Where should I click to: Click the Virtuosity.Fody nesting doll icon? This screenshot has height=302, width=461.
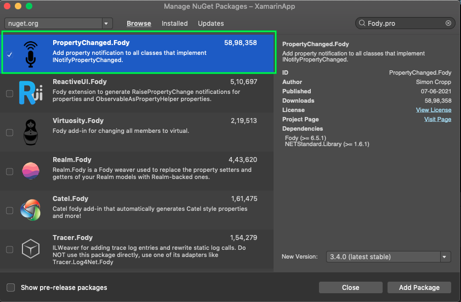[31, 132]
